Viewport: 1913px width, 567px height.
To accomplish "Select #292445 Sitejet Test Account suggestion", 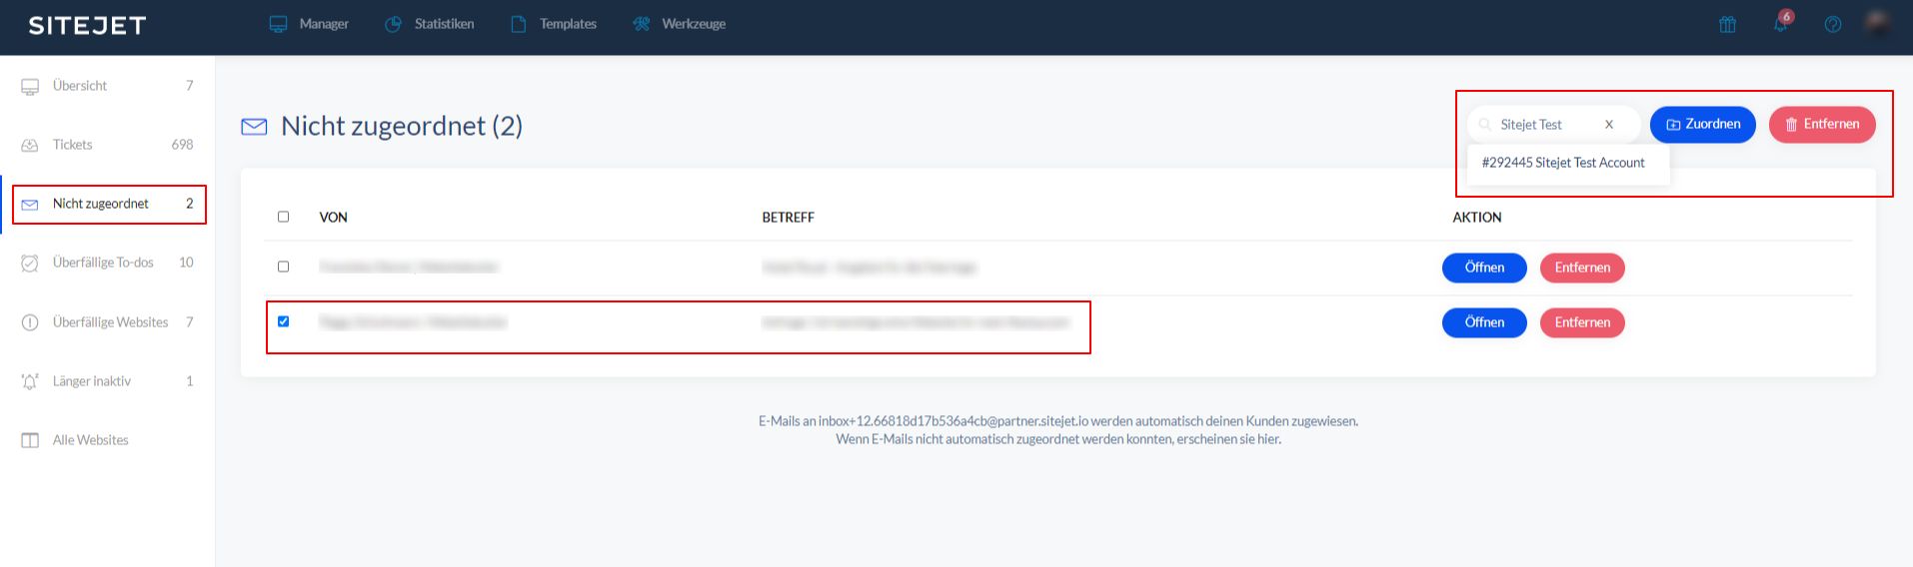I will pyautogui.click(x=1562, y=163).
